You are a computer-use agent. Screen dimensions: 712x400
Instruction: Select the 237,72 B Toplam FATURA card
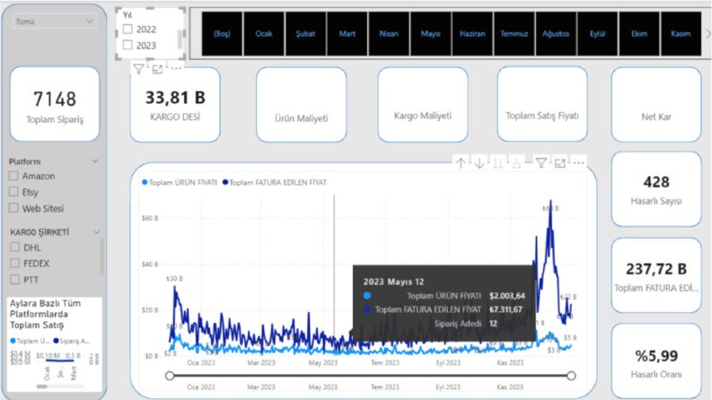[x=656, y=275]
